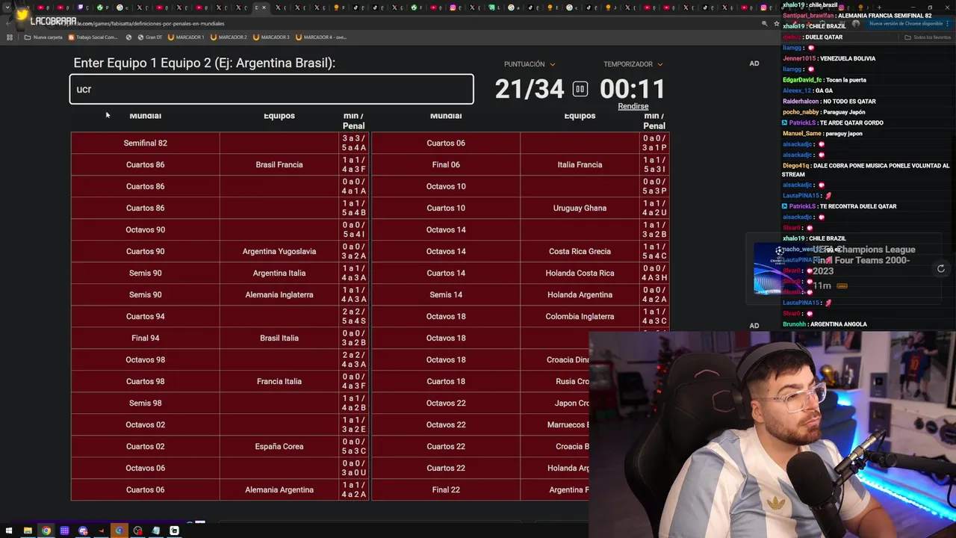
Task: Open the Gran DT bookmark
Action: (149, 37)
